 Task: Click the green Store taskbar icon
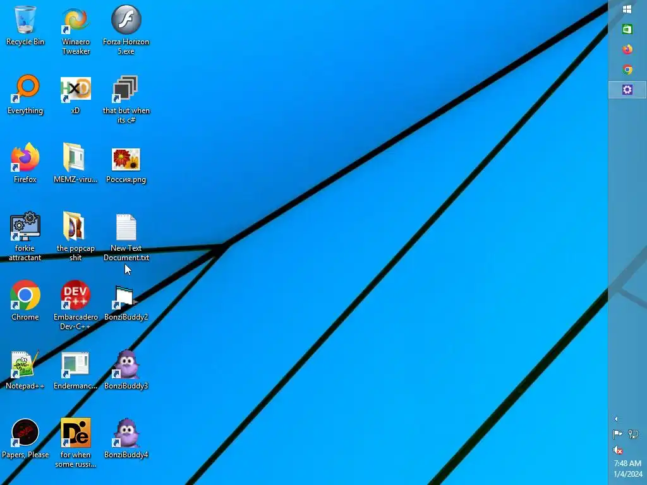coord(627,29)
